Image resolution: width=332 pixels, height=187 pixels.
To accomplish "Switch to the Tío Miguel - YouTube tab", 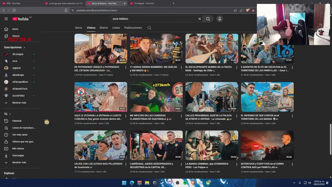I will coord(149,3).
